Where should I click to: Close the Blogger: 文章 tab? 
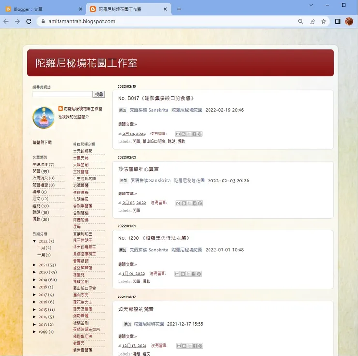click(x=80, y=9)
